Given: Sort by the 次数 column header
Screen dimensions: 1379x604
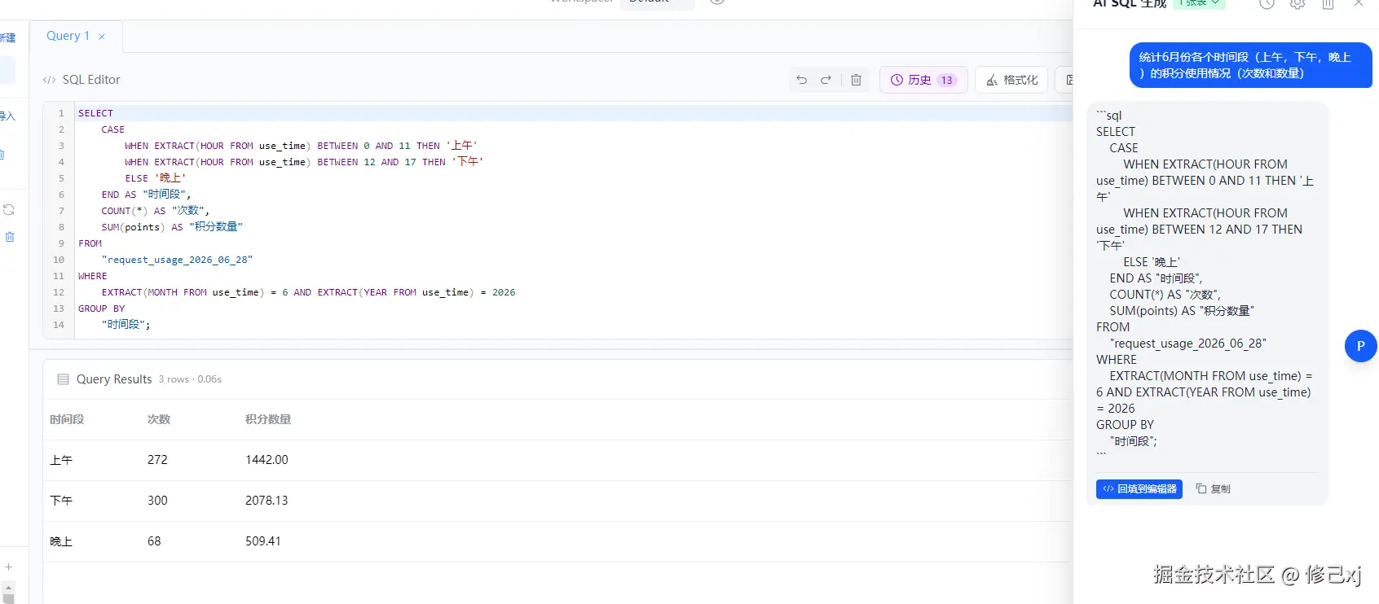Looking at the screenshot, I should (159, 420).
